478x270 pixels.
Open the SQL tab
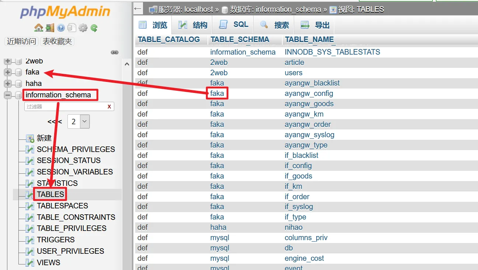234,25
